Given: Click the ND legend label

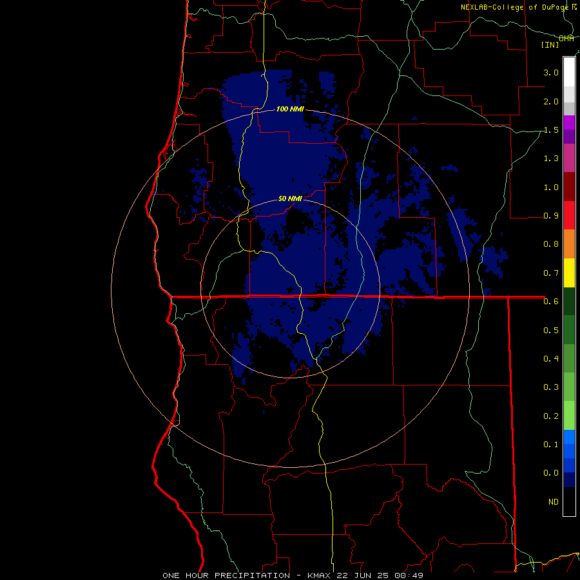Looking at the screenshot, I should click(554, 501).
